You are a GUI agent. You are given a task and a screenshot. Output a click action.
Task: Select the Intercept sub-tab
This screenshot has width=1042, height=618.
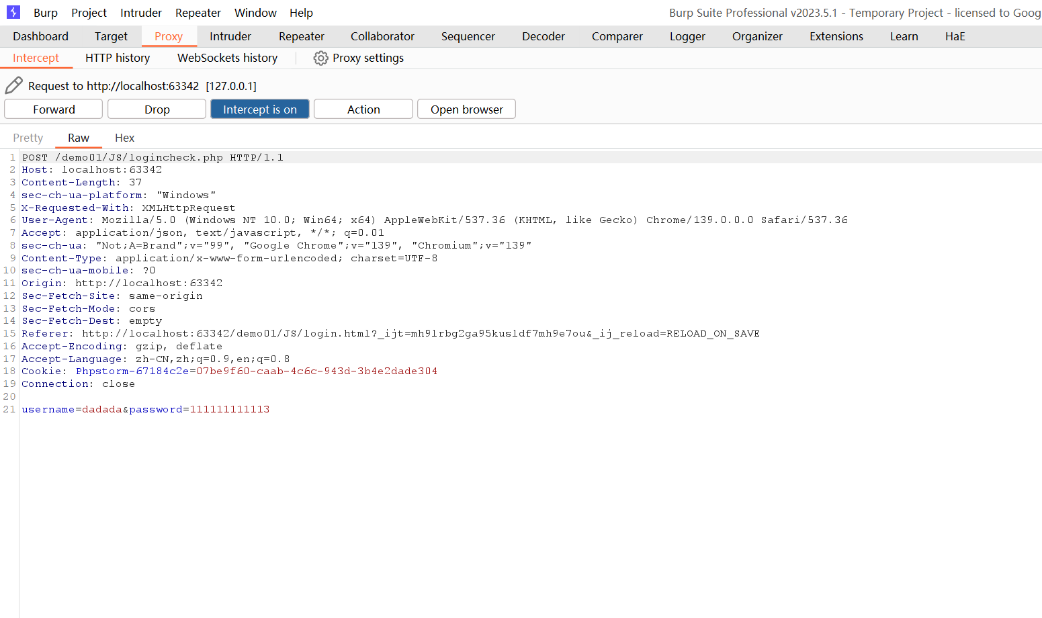click(36, 58)
